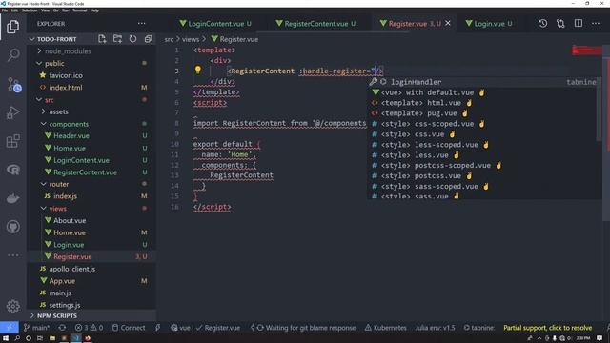Open File Explorer from taskbar
The height and width of the screenshot is (343, 610).
pos(52,338)
